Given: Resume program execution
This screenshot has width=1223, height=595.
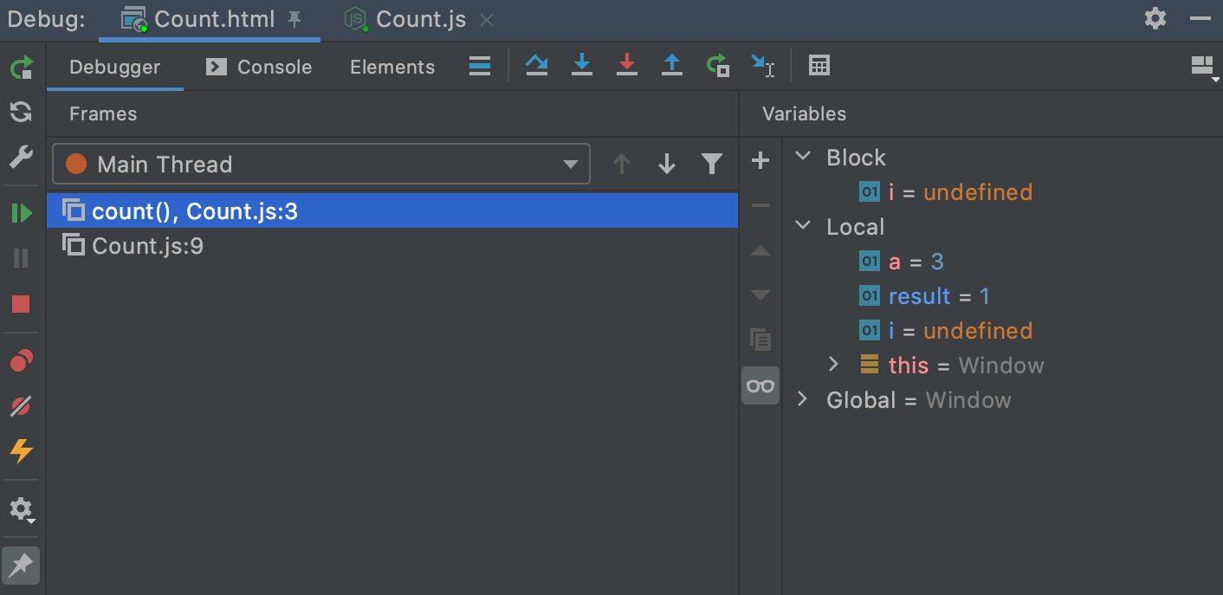Looking at the screenshot, I should [x=20, y=212].
